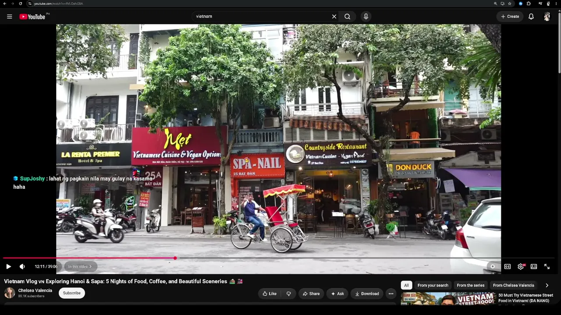Toggle the autoplay switch in the player
Image resolution: width=561 pixels, height=315 pixels.
click(493, 266)
